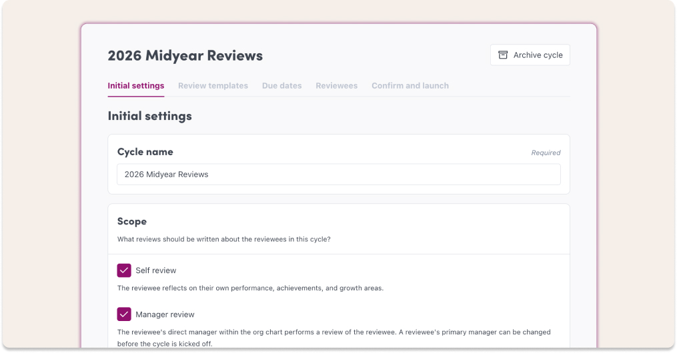Click the Archive cycle button label
677x353 pixels.
click(x=538, y=55)
